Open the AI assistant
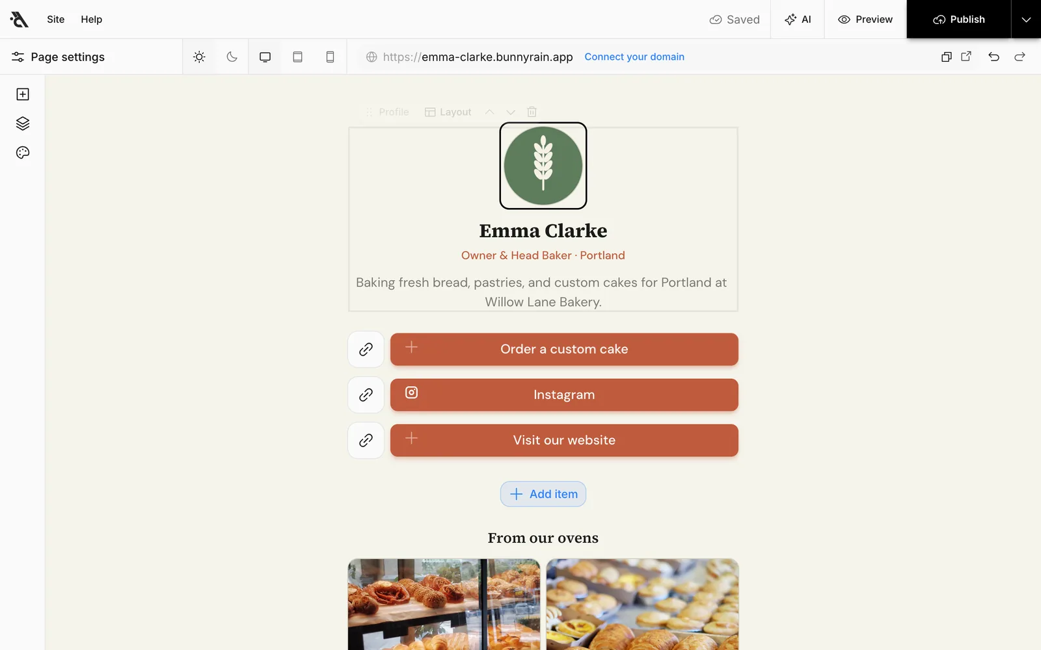 798,19
